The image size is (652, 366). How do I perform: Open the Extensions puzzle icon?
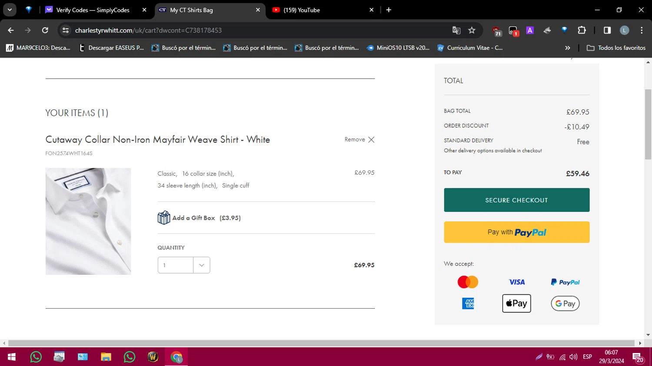[582, 30]
